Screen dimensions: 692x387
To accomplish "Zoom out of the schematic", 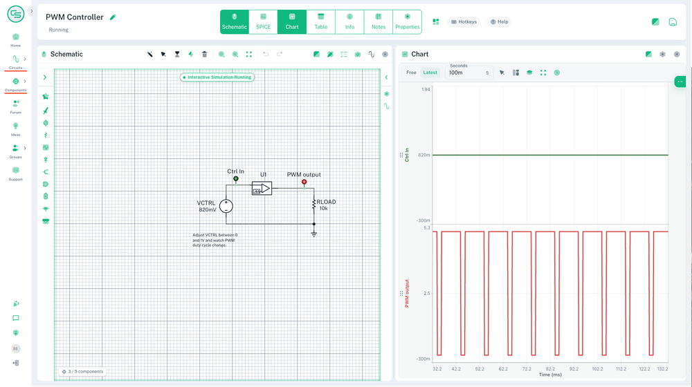I will click(x=221, y=54).
